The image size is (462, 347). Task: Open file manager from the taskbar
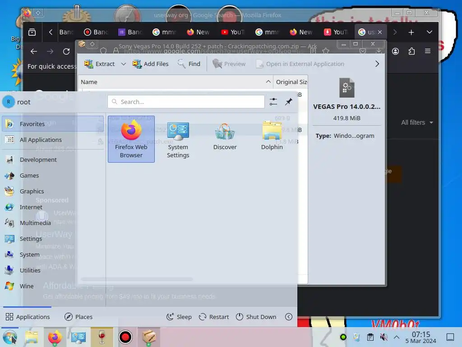coord(32,337)
